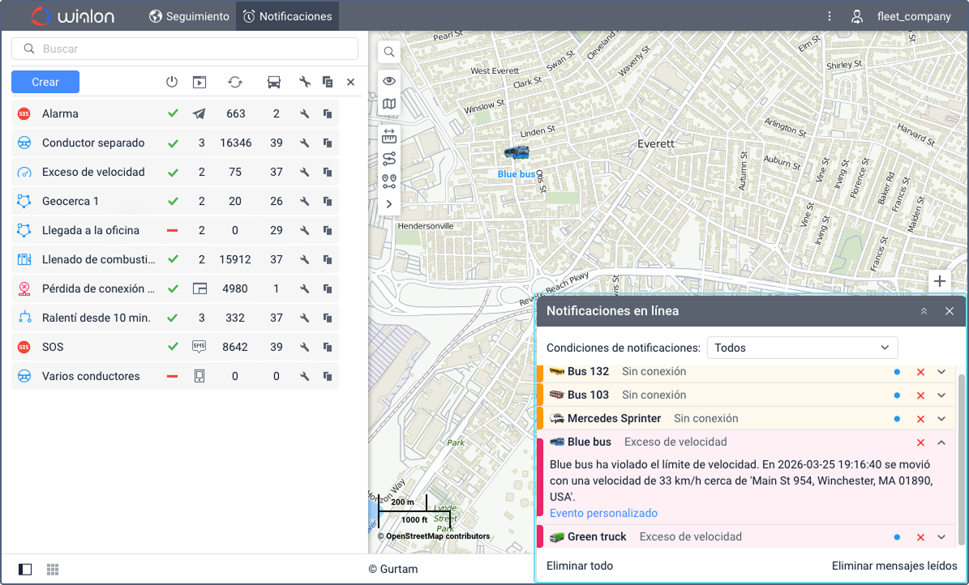
Task: Zoom in the map with plus button
Action: [x=939, y=281]
